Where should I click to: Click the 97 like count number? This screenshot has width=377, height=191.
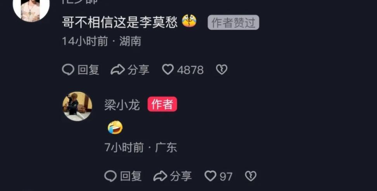[226, 177]
